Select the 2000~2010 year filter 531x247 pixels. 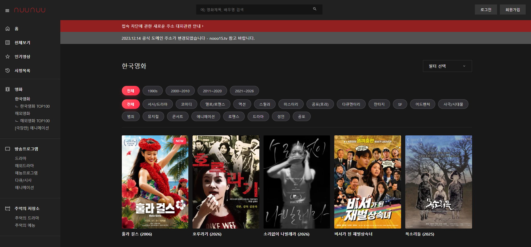click(x=180, y=91)
